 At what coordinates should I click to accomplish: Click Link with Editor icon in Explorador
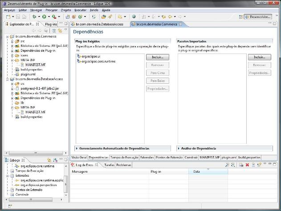coord(60,31)
